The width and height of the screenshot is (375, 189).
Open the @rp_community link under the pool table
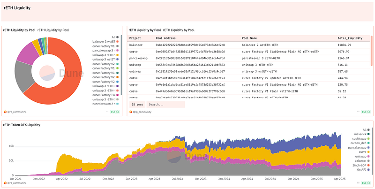tap(142, 112)
